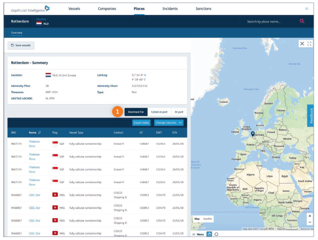Open the hamburger menu at top right
The image size is (318, 240).
[x=306, y=9]
